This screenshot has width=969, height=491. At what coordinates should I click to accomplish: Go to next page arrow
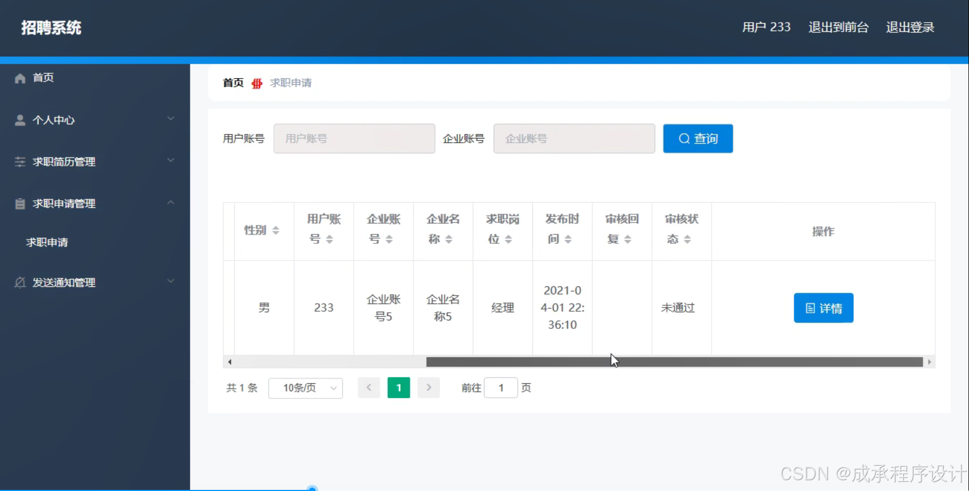[429, 388]
